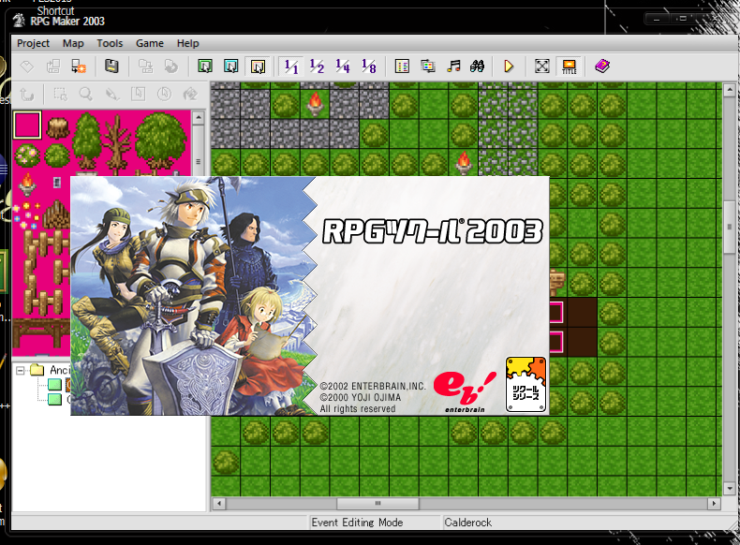Click the New Project toolbar icon
Viewport: 740px width, 545px height.
[x=27, y=66]
